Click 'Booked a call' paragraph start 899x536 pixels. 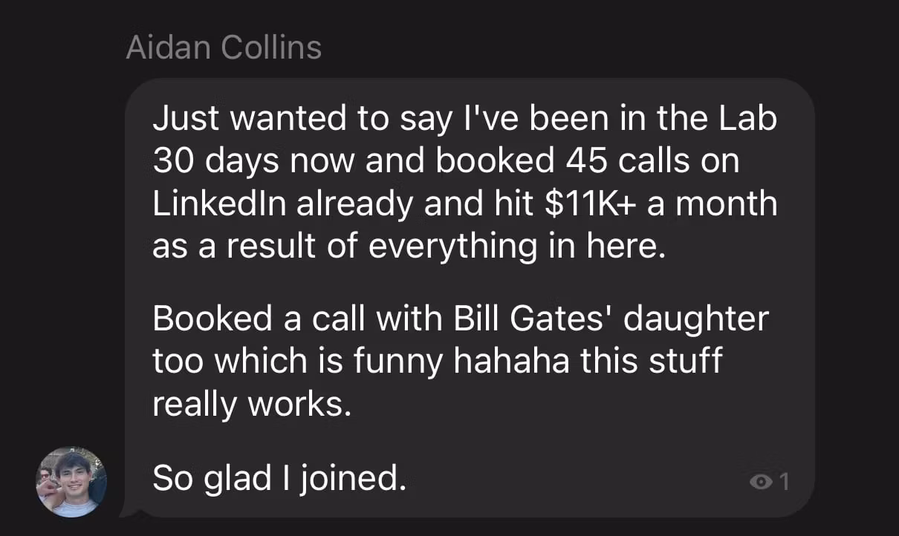(252, 320)
